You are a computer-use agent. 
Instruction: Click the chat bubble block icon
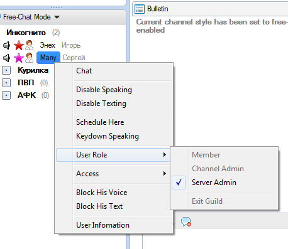click(186, 222)
